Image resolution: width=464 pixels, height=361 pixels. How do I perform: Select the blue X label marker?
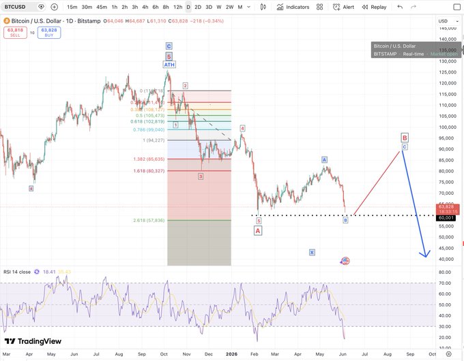click(312, 252)
